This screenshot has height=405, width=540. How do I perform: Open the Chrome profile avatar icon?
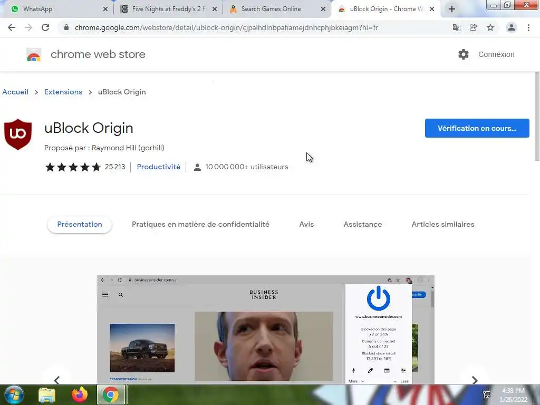pyautogui.click(x=512, y=27)
